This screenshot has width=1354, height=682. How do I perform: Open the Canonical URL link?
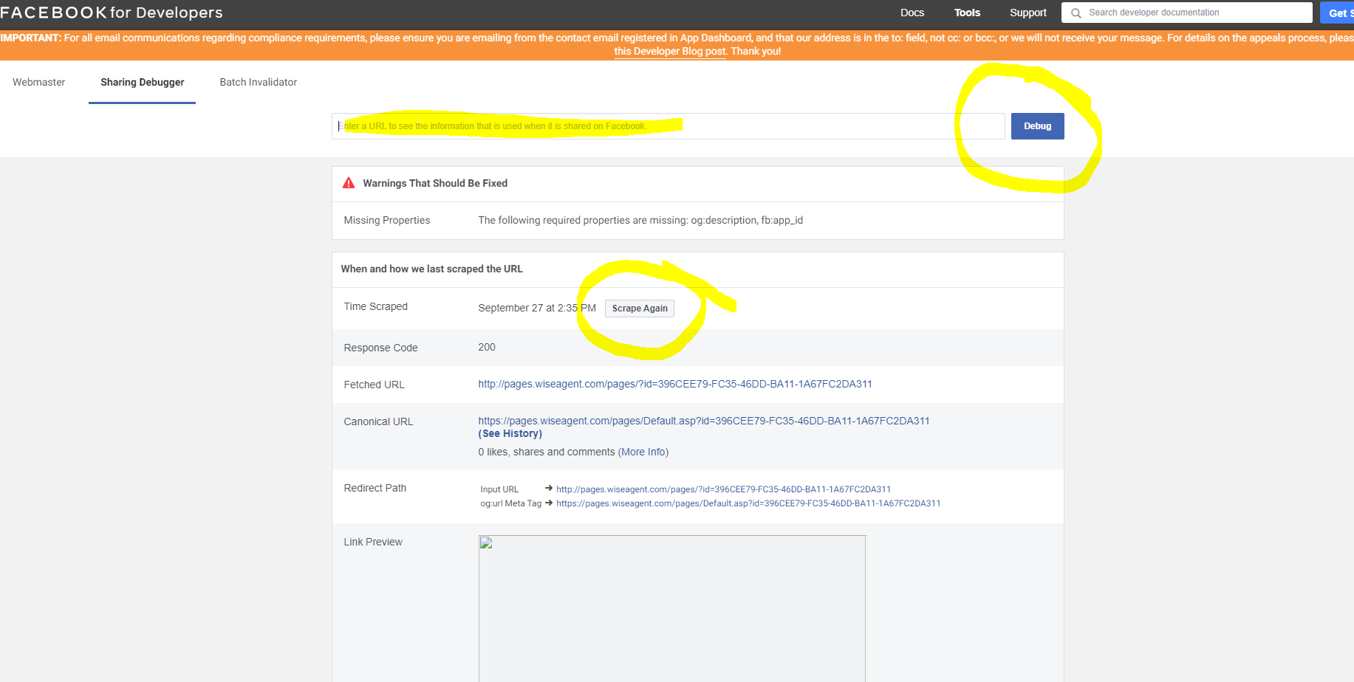[x=704, y=421]
